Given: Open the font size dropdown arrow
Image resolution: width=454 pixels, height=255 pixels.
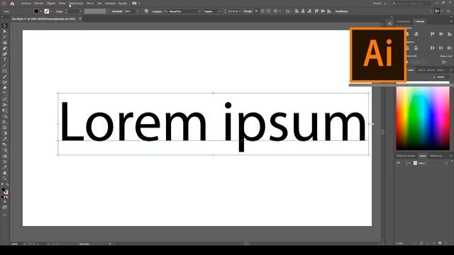Looking at the screenshot, I should [240, 11].
